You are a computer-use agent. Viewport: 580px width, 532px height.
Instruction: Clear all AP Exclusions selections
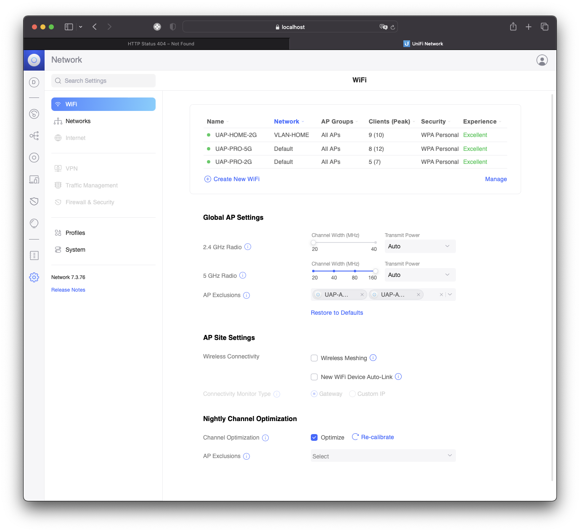coord(441,295)
